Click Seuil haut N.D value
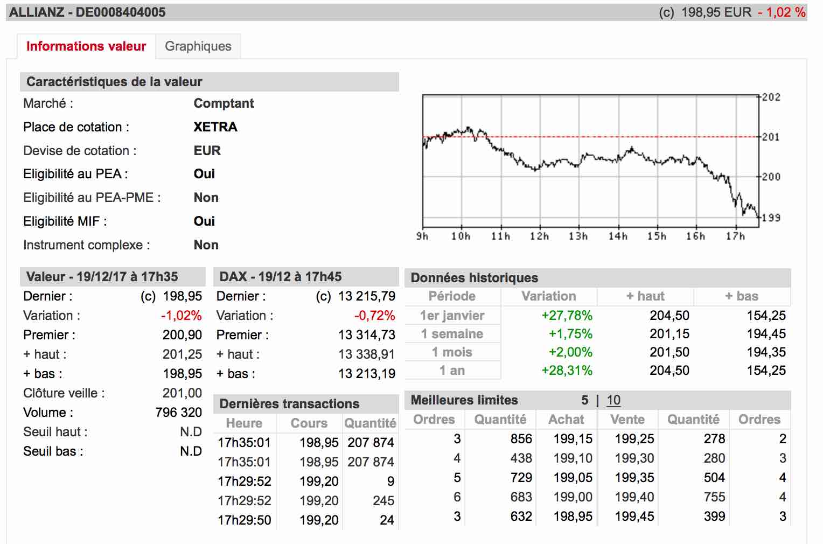 click(x=191, y=432)
